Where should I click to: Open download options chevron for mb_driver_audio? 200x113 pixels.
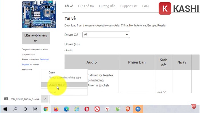pyautogui.click(x=45, y=99)
